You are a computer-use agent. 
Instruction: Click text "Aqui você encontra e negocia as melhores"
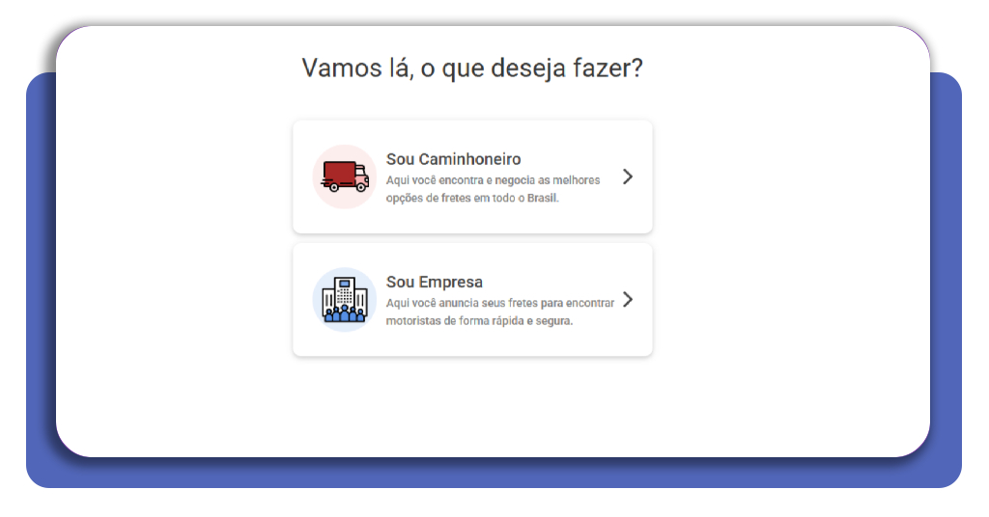tap(494, 180)
